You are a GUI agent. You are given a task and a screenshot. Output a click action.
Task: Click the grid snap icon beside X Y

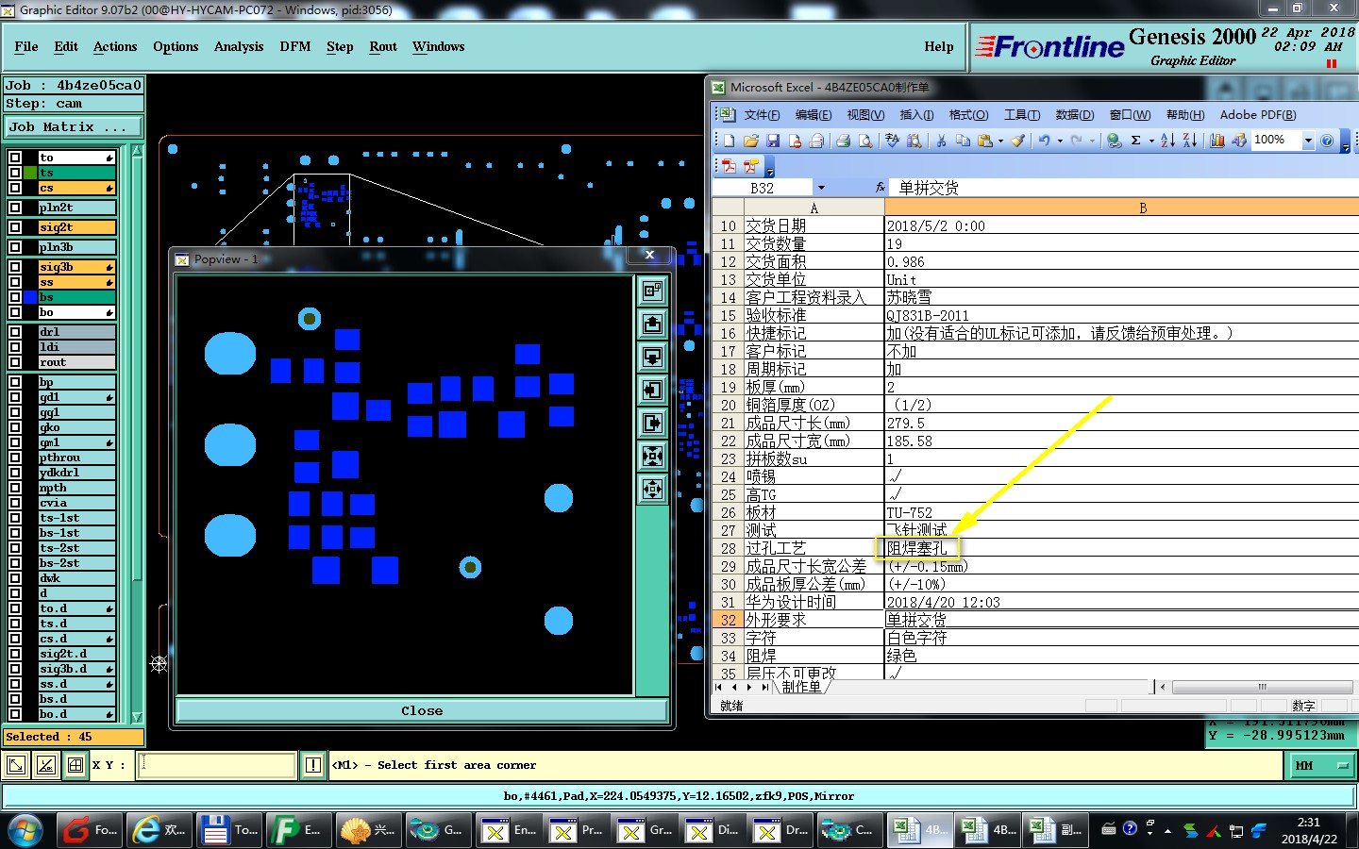click(75, 765)
